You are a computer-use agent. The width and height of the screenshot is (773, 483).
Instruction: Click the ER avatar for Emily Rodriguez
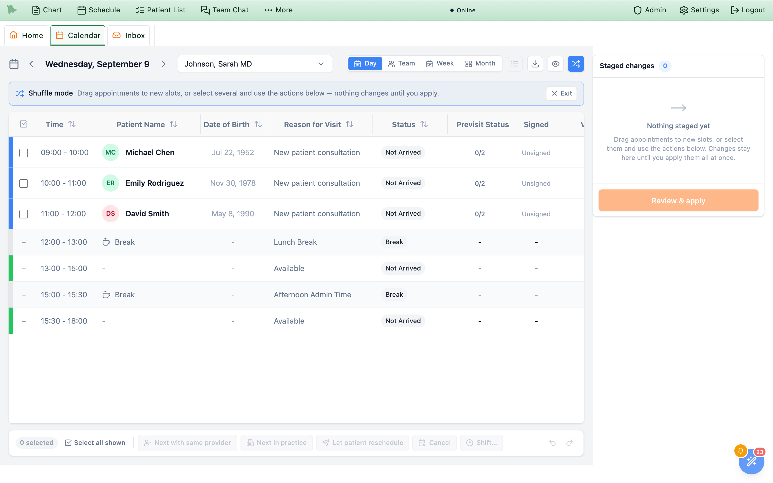click(111, 183)
